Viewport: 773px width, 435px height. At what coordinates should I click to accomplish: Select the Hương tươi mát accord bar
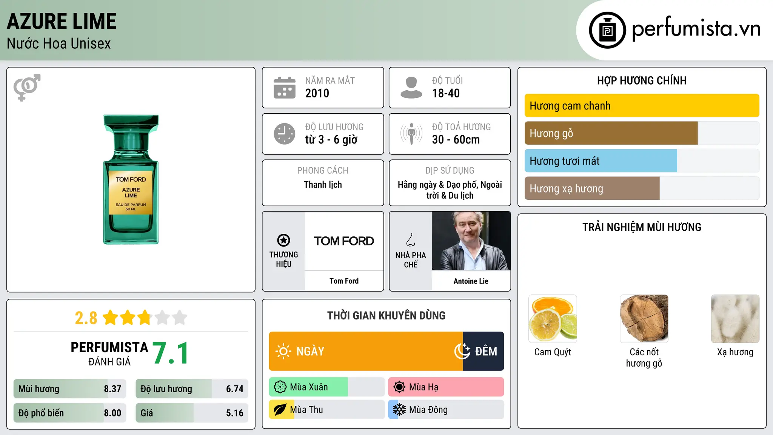642,161
